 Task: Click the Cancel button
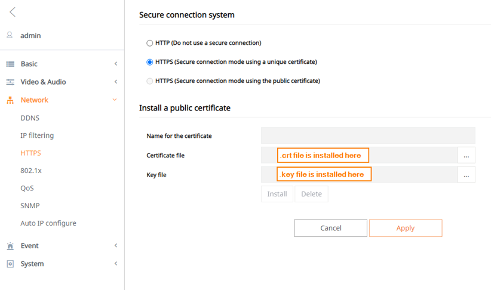tap(331, 228)
